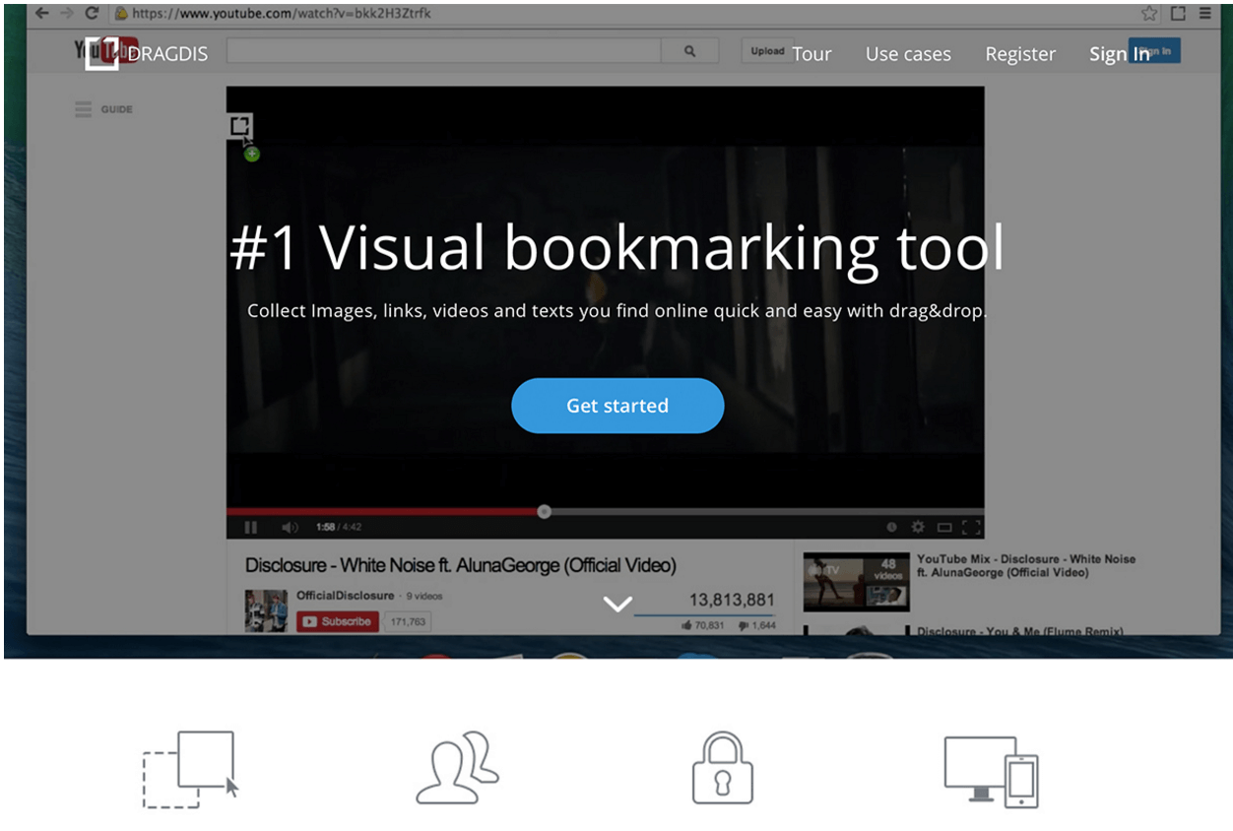This screenshot has height=831, width=1233.
Task: Open the YouTube Mix playlist thumbnail
Action: [856, 582]
